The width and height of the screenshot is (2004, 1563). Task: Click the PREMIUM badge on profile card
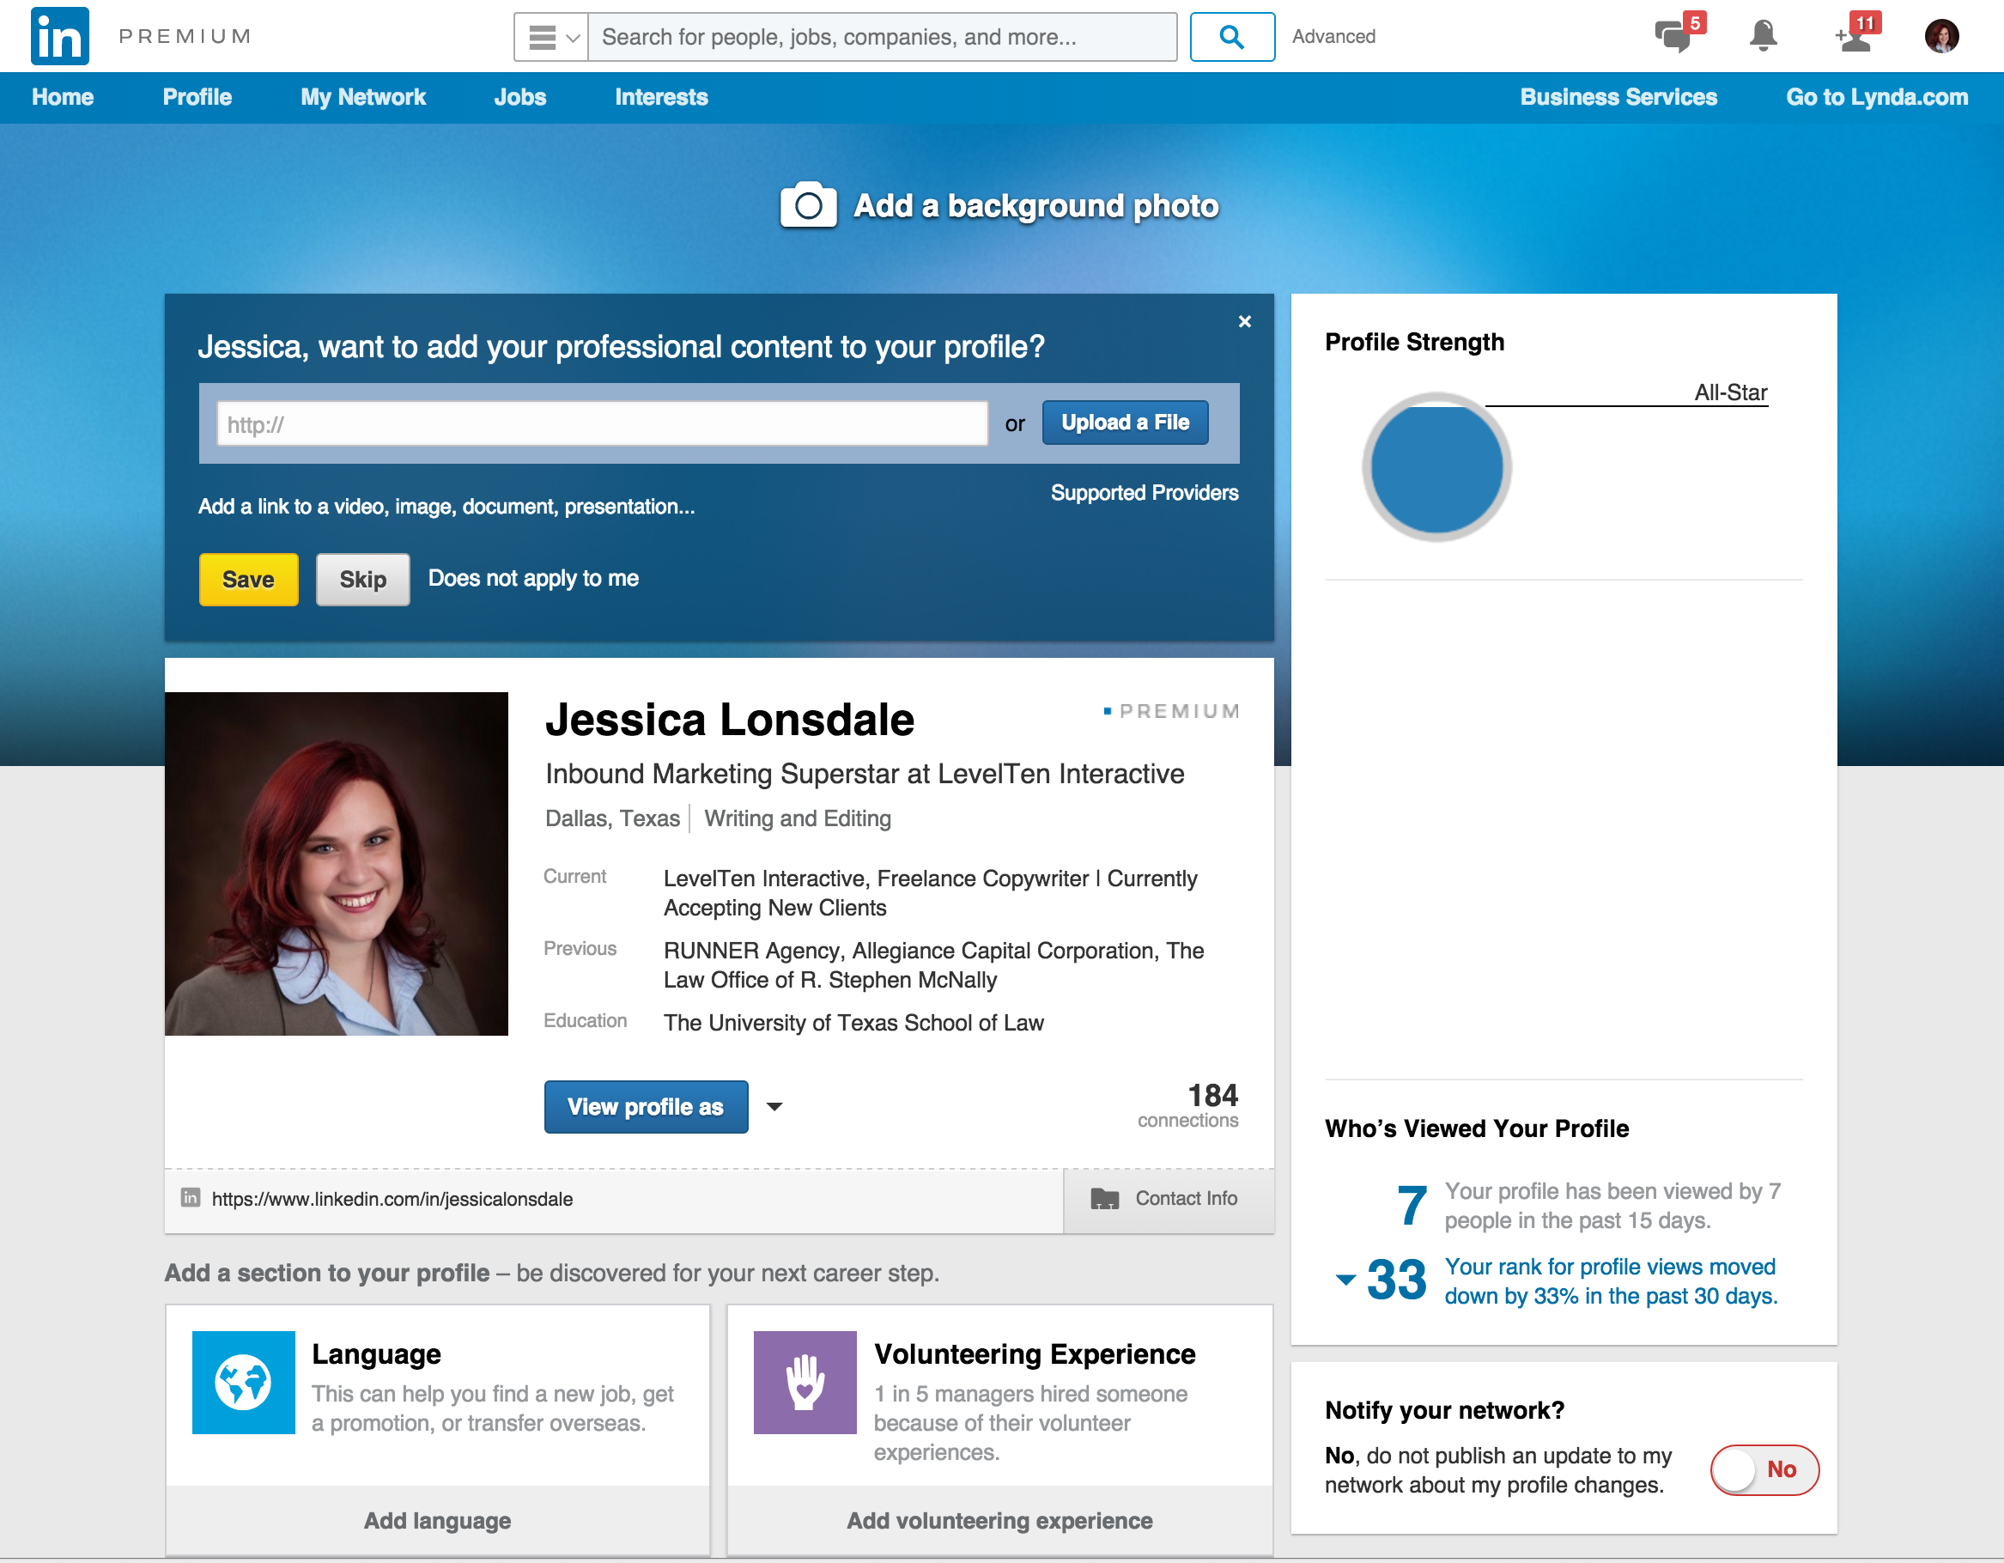click(x=1172, y=711)
